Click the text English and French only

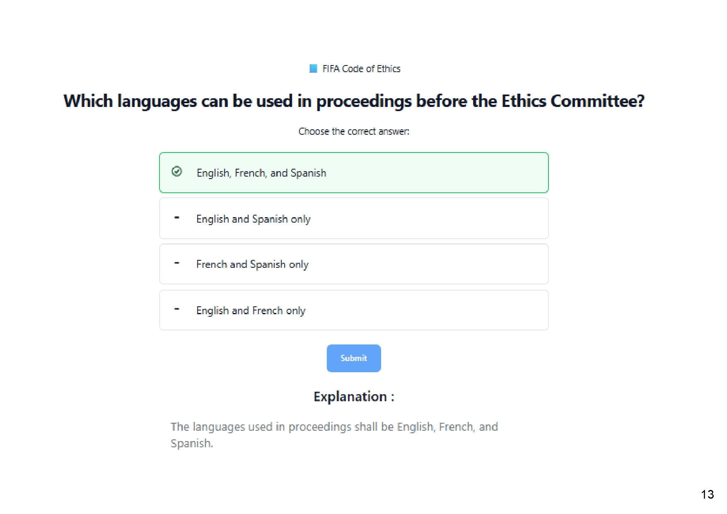click(x=251, y=310)
